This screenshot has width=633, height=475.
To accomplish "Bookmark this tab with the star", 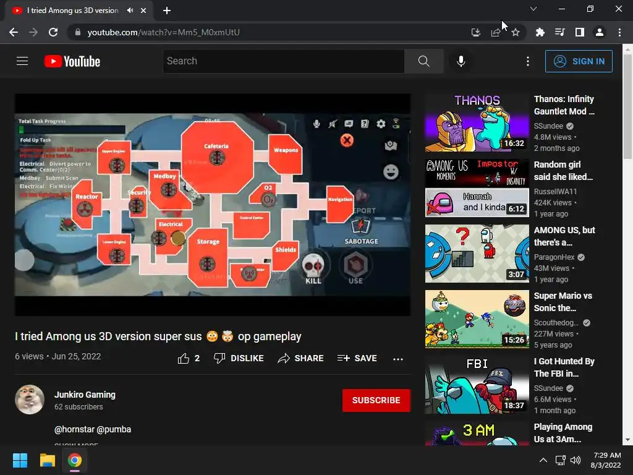I will pos(516,32).
